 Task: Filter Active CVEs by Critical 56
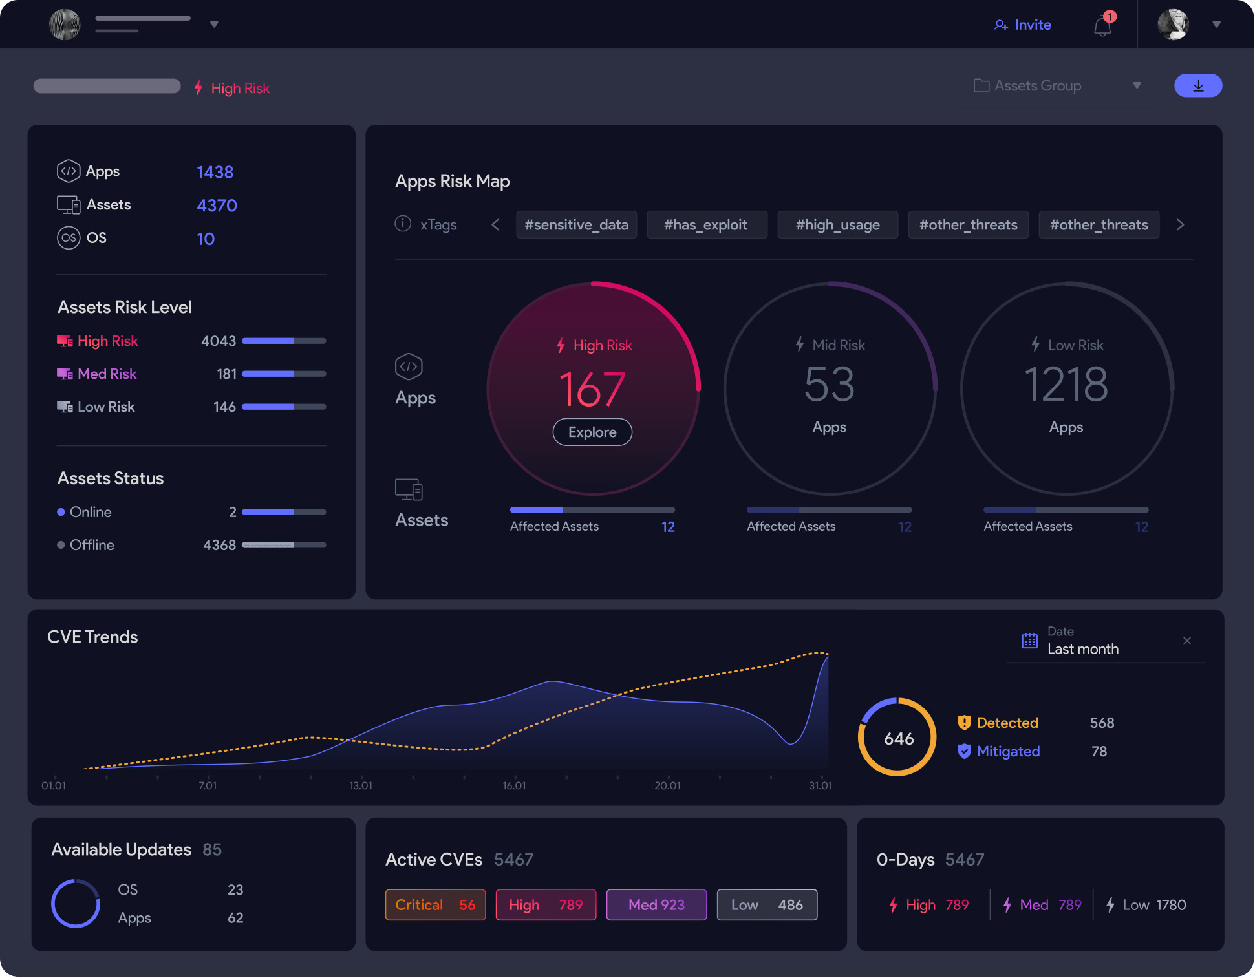click(x=435, y=905)
